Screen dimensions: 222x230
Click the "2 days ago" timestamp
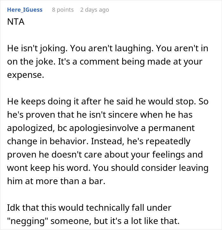tap(95, 10)
